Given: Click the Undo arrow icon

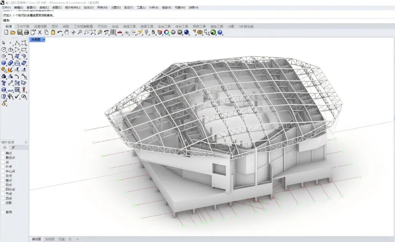Looking at the screenshot, I should [x=59, y=33].
